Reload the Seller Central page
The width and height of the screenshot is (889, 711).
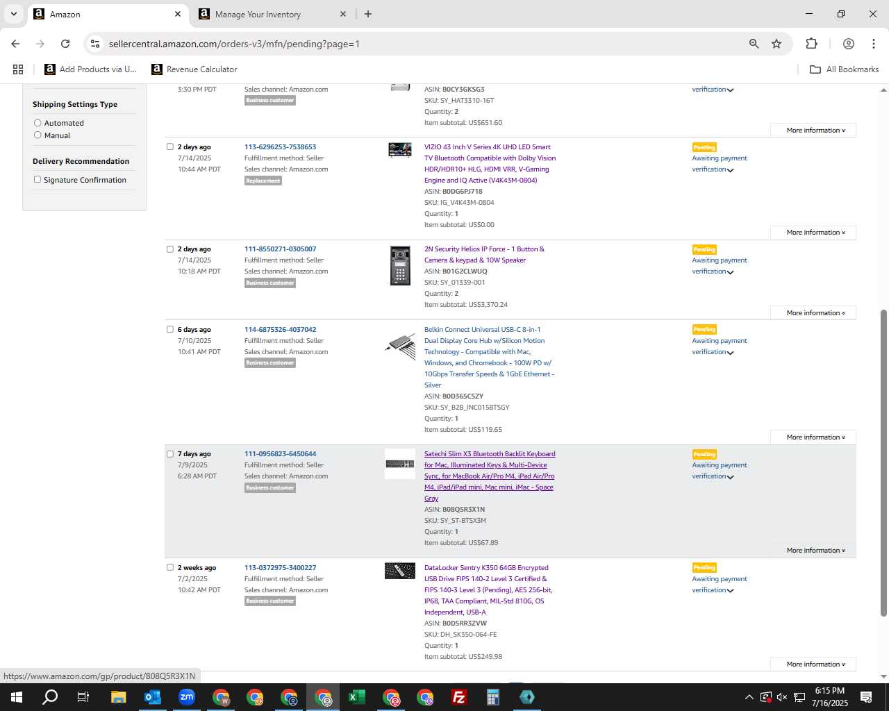(x=65, y=44)
